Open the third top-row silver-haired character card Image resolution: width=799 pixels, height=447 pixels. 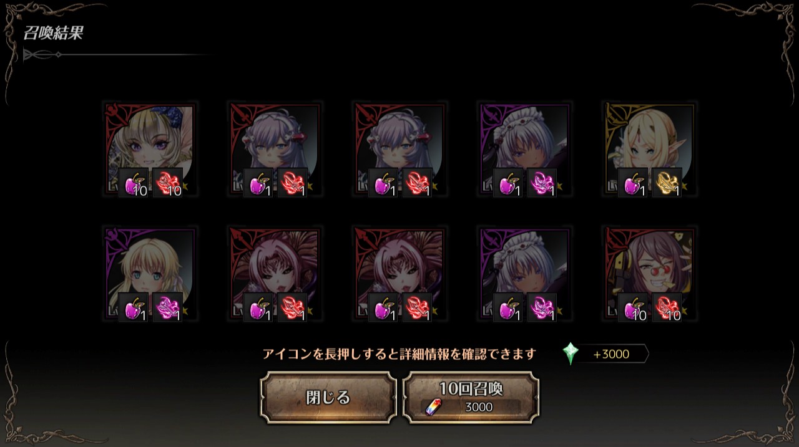click(x=399, y=150)
